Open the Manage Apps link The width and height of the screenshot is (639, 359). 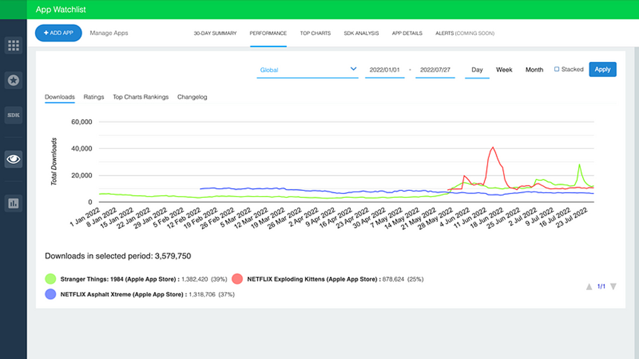coord(109,33)
